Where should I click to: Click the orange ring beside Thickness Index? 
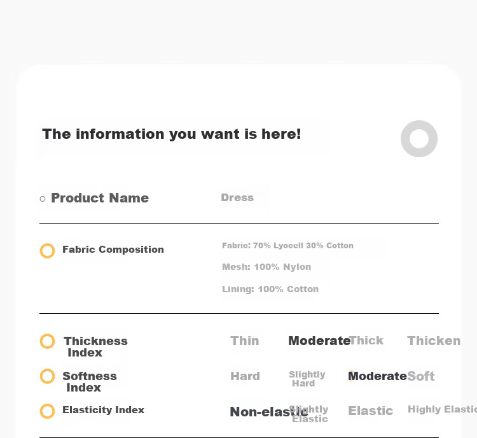click(47, 341)
